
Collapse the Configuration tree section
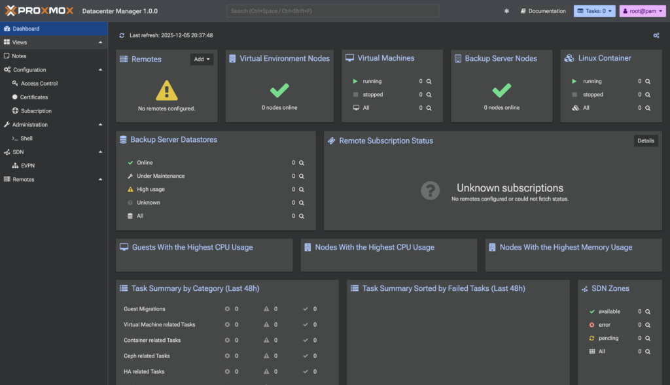100,70
